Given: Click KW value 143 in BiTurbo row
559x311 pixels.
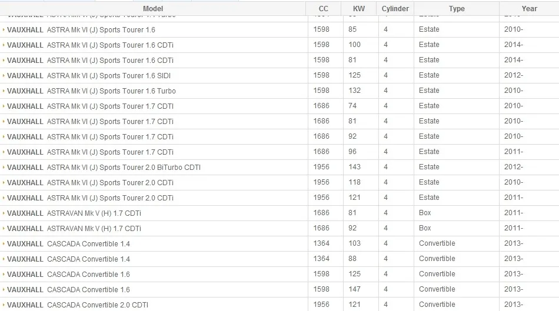Looking at the screenshot, I should pos(354,167).
